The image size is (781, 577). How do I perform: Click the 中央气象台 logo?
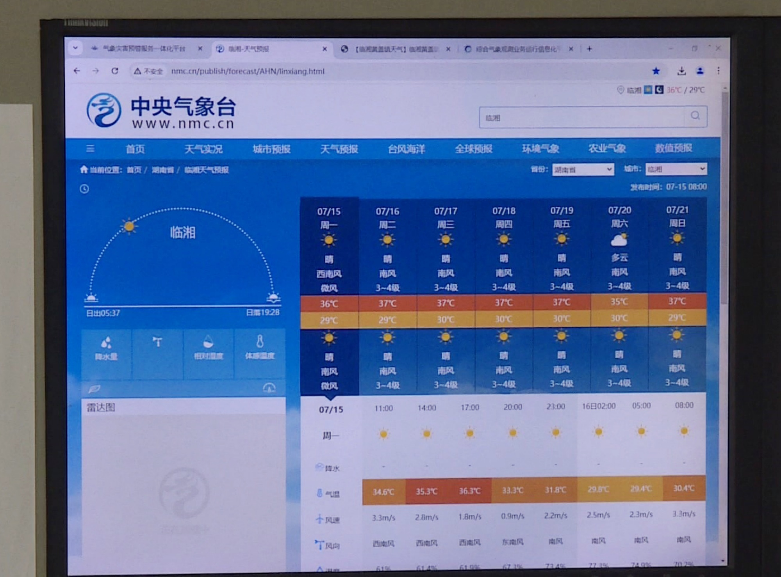click(x=161, y=110)
